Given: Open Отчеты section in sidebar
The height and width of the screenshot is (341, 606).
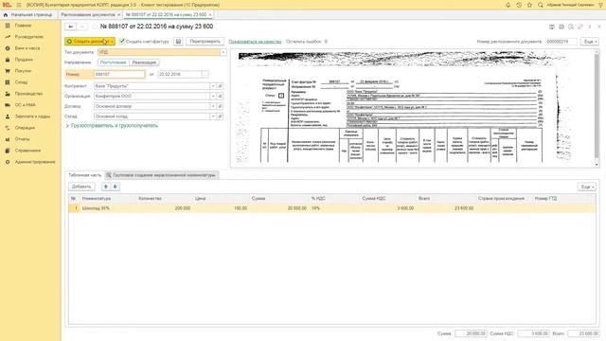Looking at the screenshot, I should pyautogui.click(x=22, y=139).
